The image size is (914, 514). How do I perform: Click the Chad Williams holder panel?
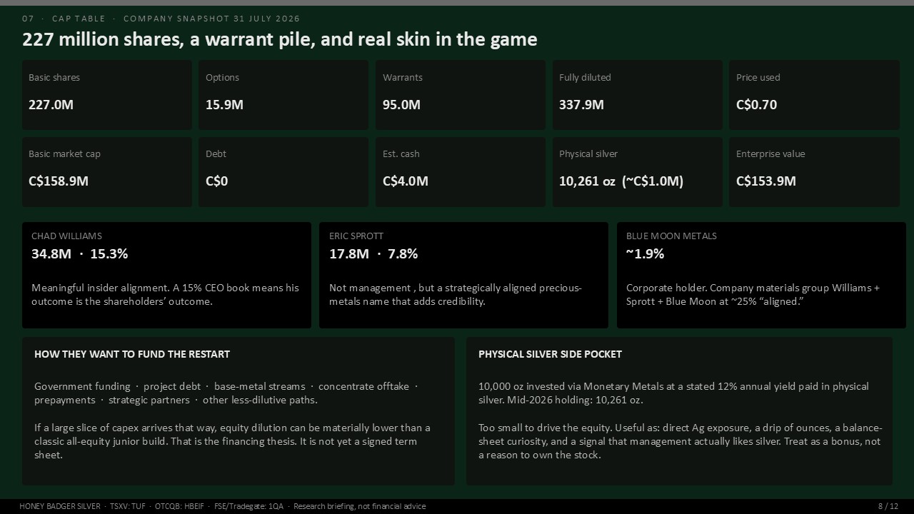coord(166,275)
